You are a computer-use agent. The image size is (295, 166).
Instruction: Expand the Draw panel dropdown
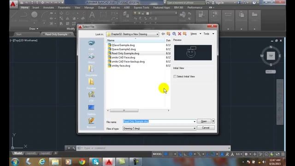pyautogui.click(x=34, y=29)
